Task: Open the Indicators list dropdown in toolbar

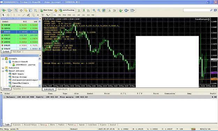Action: (x=121, y=10)
